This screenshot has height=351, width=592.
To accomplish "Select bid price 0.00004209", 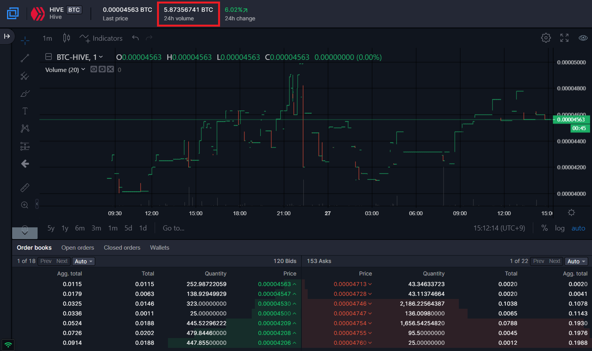I will 274,323.
